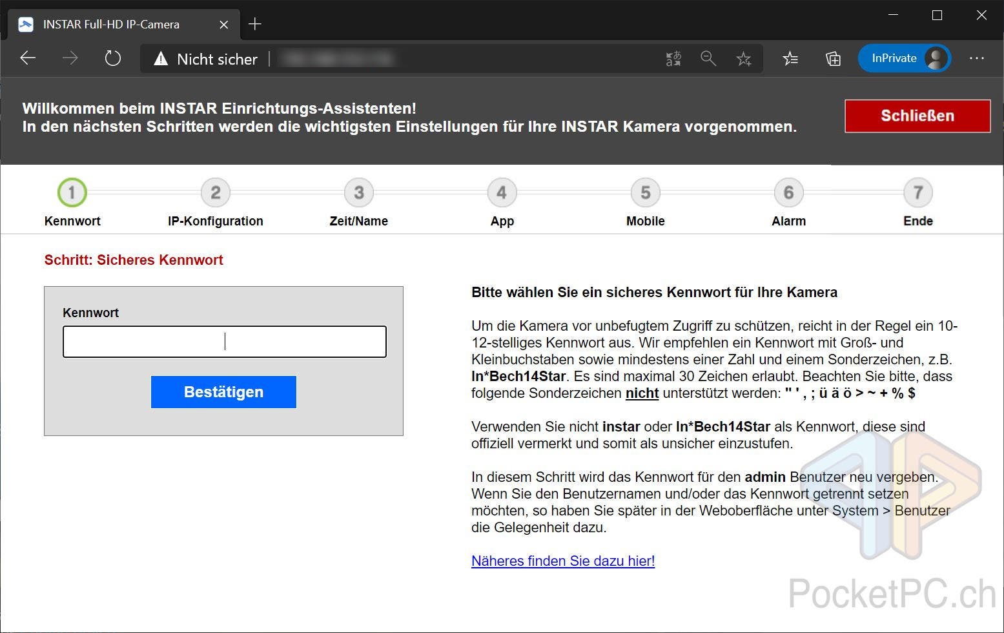Select step 1 Kennwort

click(x=72, y=192)
